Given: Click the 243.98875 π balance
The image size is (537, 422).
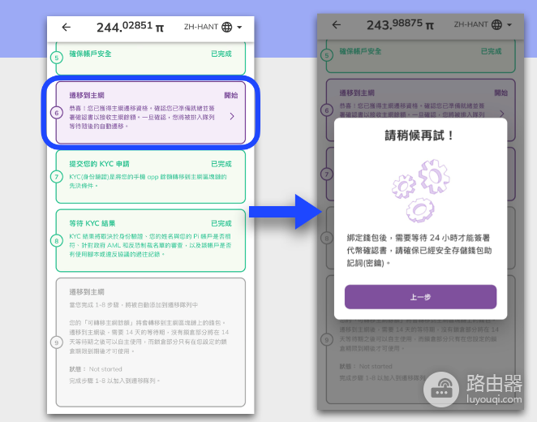Looking at the screenshot, I should click(401, 24).
